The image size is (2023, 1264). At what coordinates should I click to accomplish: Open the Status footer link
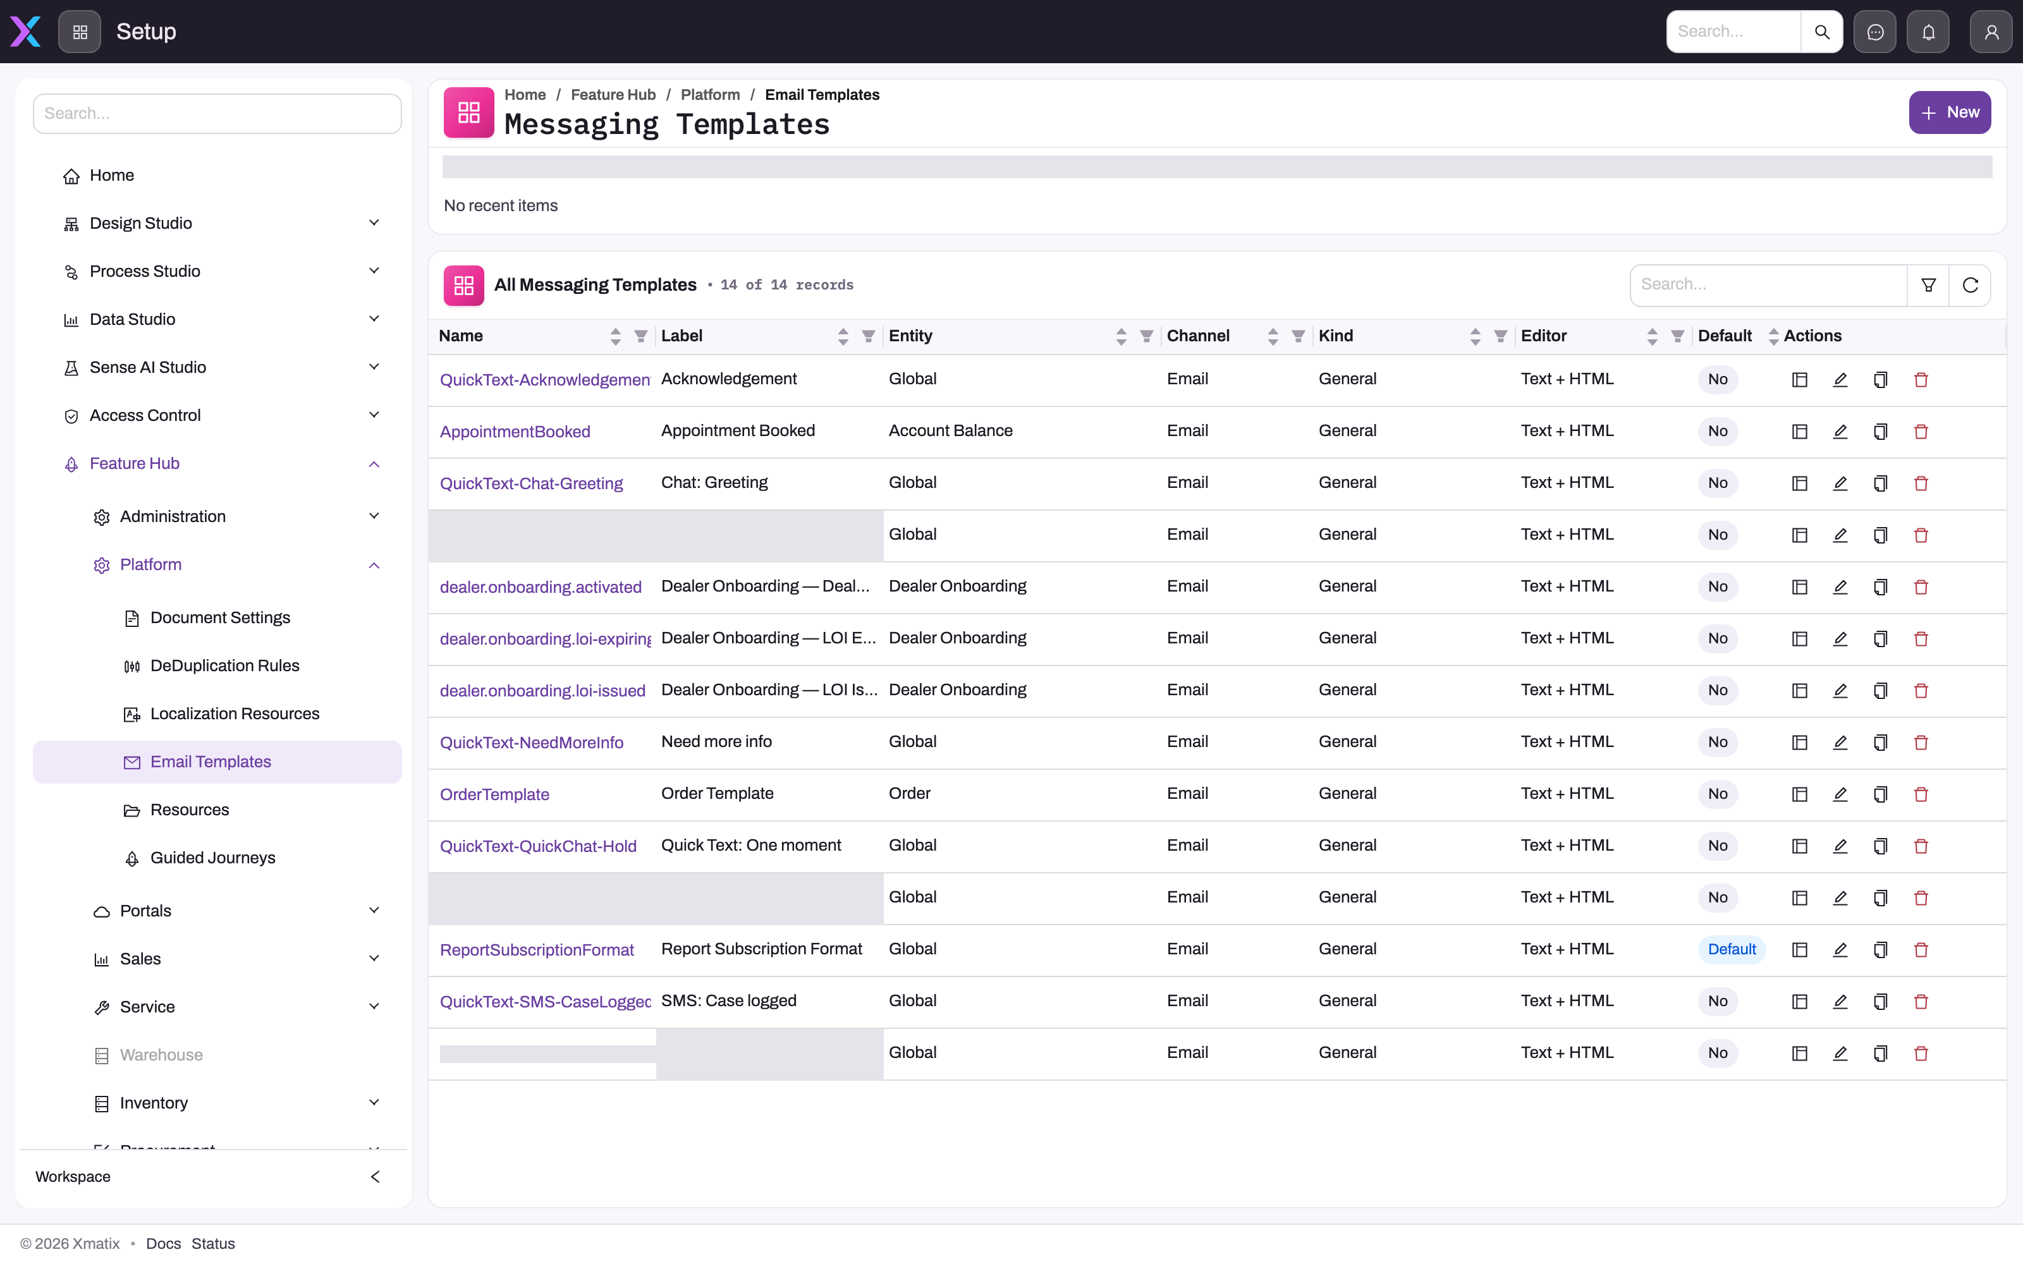click(x=213, y=1243)
